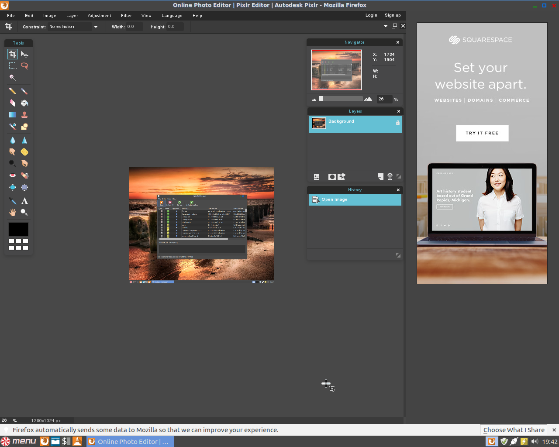
Task: Select the Red Eye Reduction tool
Action: point(13,175)
